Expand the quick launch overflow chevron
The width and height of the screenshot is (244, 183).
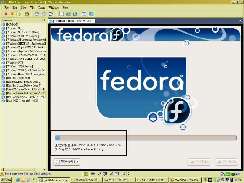[x=34, y=179]
